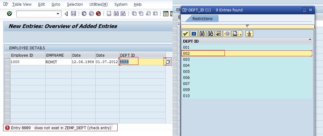Click the Save diskette icon

(73, 14)
